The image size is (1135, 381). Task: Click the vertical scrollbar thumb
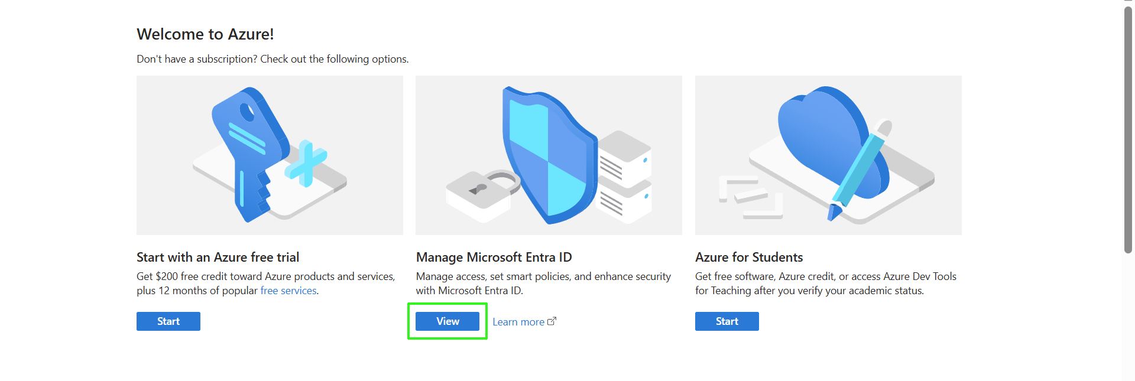[x=1128, y=130]
